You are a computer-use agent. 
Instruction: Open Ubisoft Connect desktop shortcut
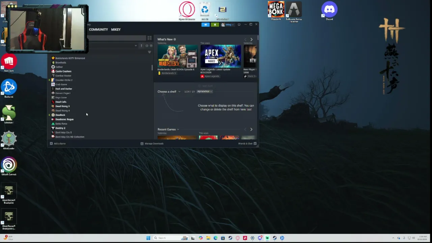click(x=9, y=166)
